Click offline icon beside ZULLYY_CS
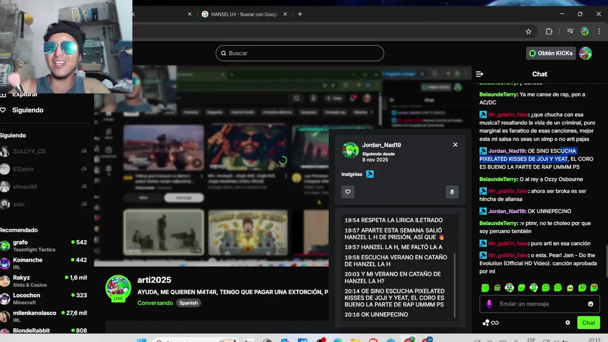The height and width of the screenshot is (342, 608). click(x=84, y=152)
